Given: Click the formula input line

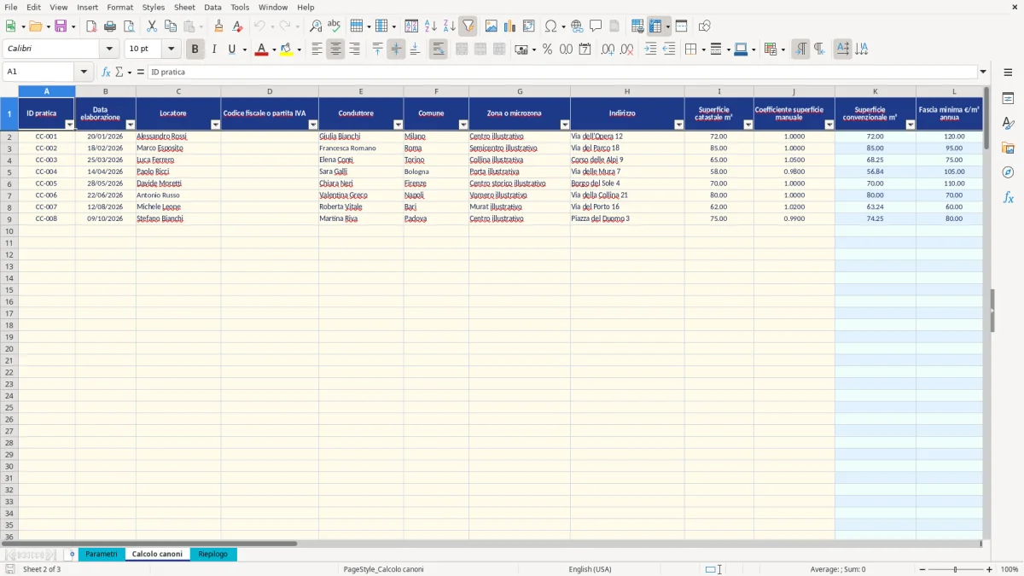Looking at the screenshot, I should 562,73.
